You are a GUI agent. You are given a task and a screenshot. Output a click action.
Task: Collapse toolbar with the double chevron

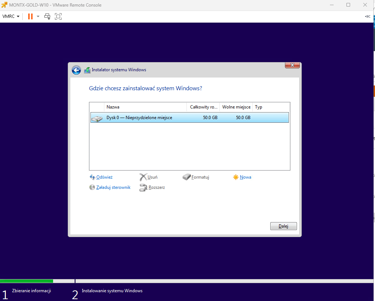coord(367,16)
